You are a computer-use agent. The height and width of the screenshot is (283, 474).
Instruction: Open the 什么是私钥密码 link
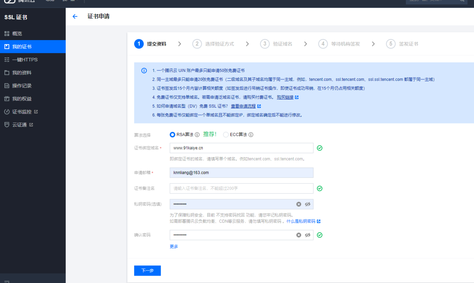click(x=301, y=221)
